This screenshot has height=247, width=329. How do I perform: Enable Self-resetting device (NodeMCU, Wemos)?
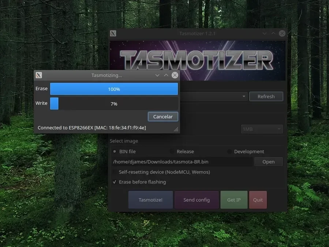pos(115,172)
